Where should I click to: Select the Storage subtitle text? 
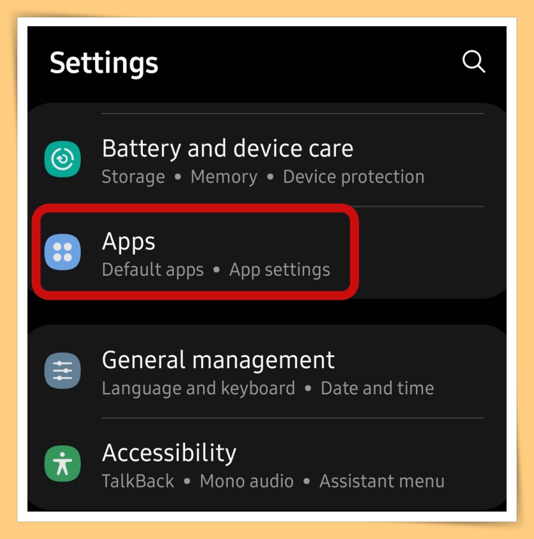(133, 177)
